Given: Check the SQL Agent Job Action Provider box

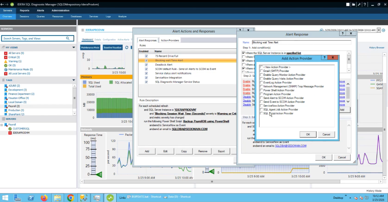Looking at the screenshot, I should pos(261,110).
